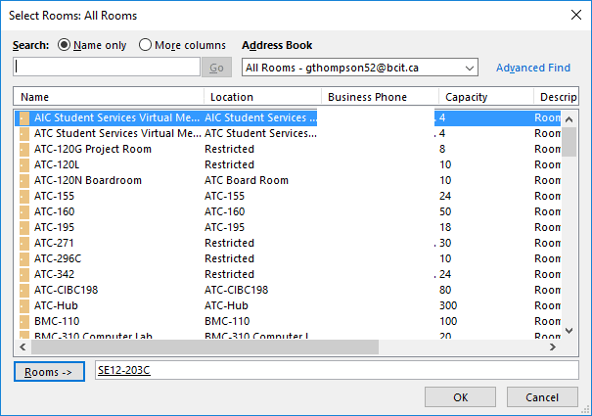The image size is (592, 416).
Task: Click the room icon beside ATC-296C
Action: [24, 258]
